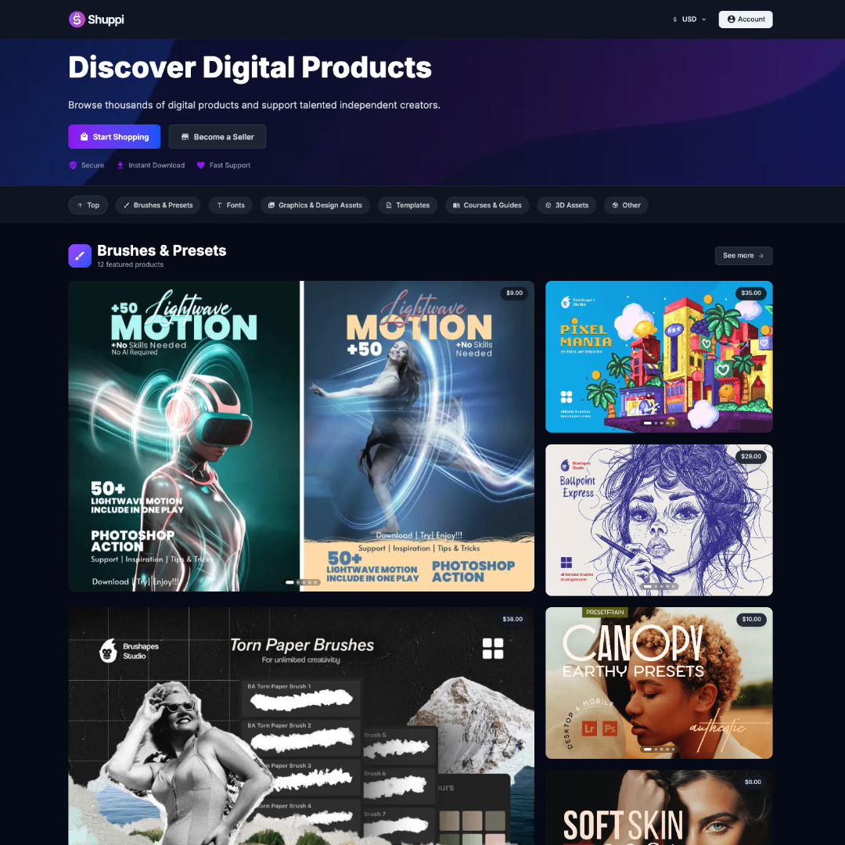Click Become a Seller button

click(x=218, y=137)
